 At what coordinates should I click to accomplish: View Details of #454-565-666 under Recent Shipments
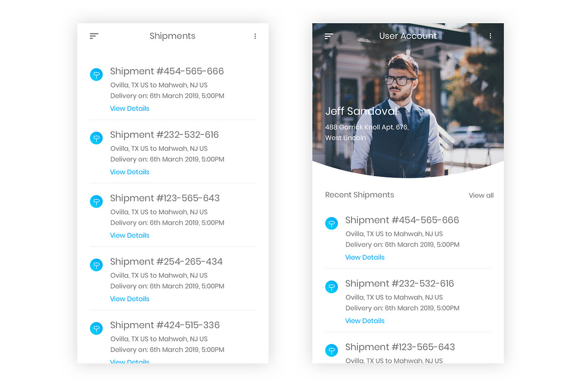pyautogui.click(x=365, y=257)
